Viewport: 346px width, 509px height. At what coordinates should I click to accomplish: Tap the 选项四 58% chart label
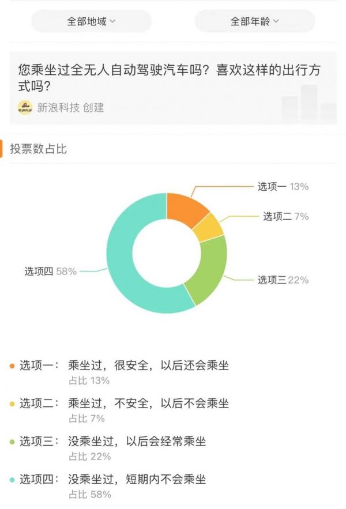coord(50,271)
